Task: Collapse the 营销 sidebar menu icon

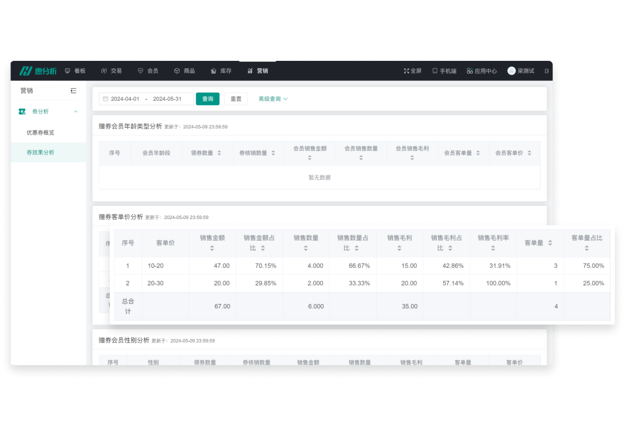Action: click(73, 91)
